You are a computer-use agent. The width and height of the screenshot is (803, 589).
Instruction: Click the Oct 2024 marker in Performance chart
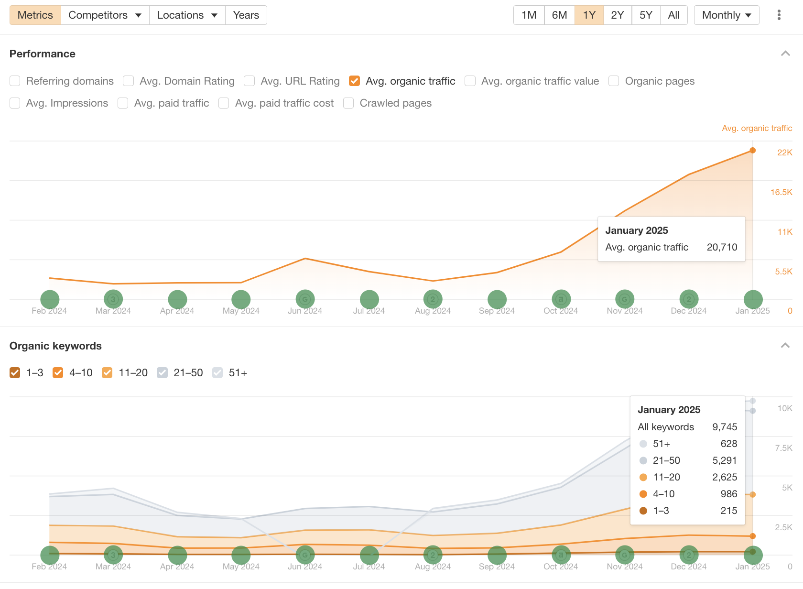(x=561, y=299)
